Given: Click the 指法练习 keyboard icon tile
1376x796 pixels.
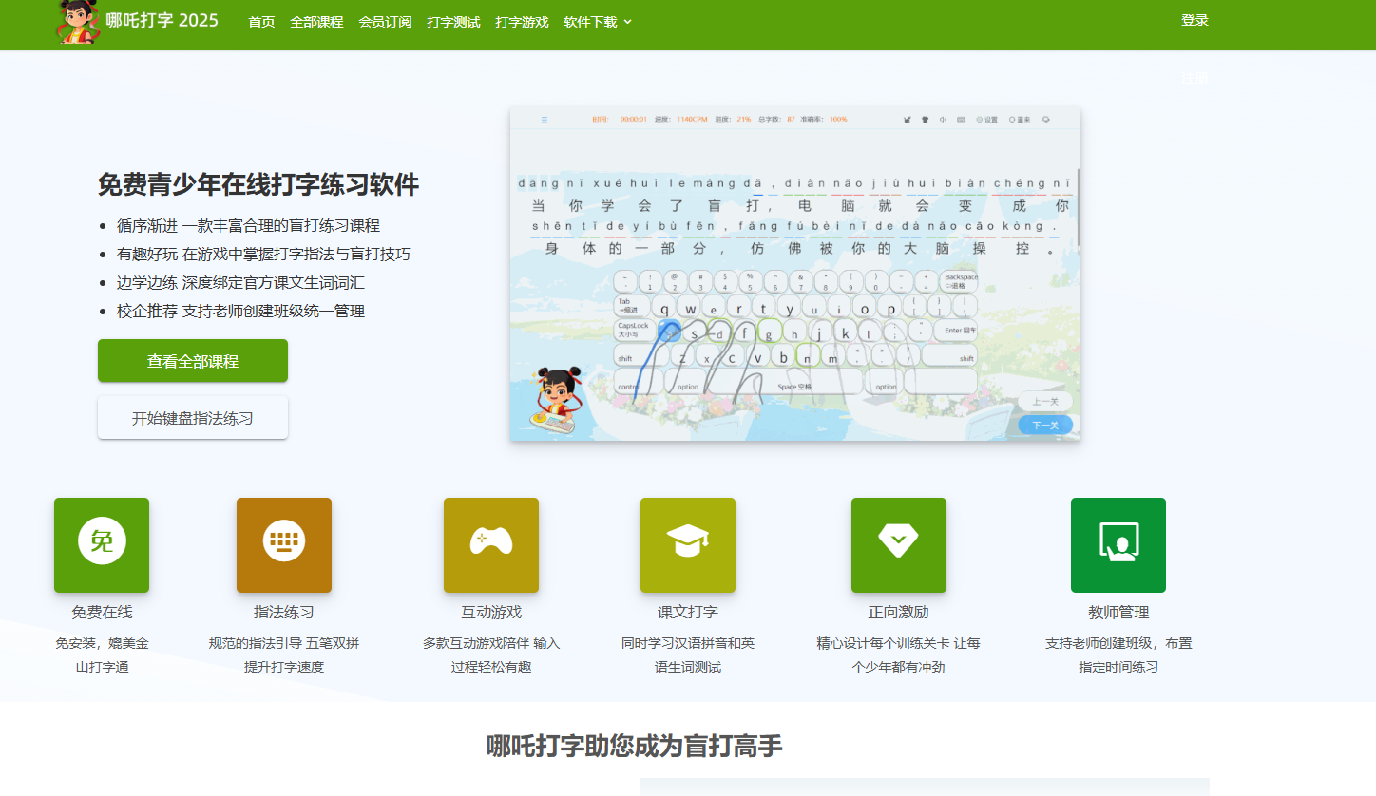Looking at the screenshot, I should (x=284, y=545).
